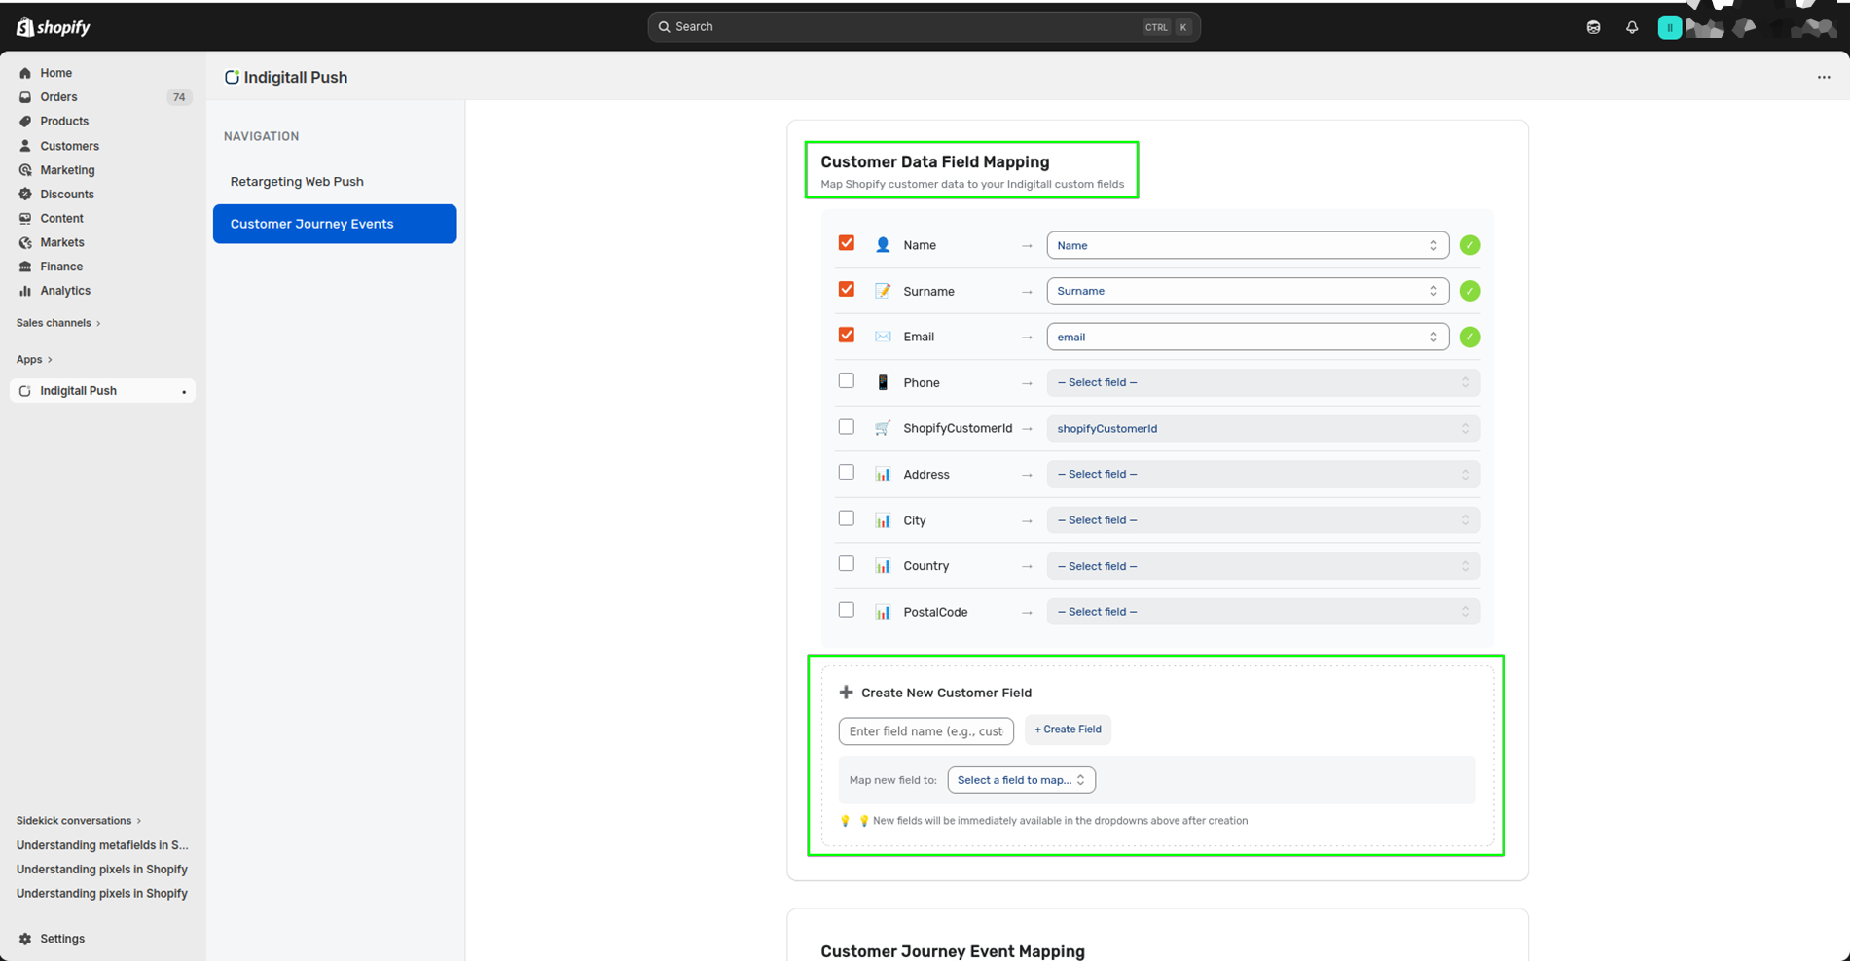Open Analytics from the sidebar icon

pyautogui.click(x=25, y=290)
